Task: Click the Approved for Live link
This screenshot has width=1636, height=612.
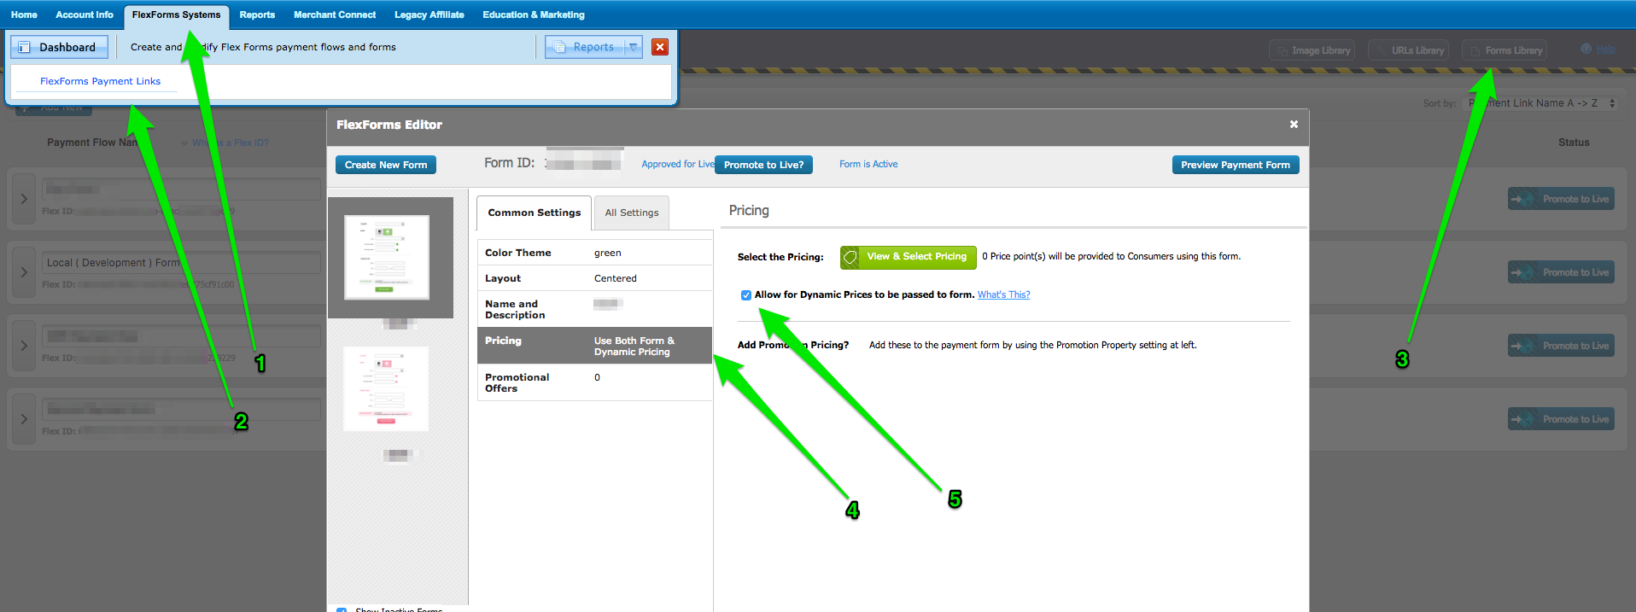Action: [678, 164]
